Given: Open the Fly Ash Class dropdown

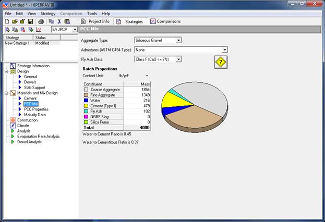Looking at the screenshot, I should pyautogui.click(x=178, y=59).
